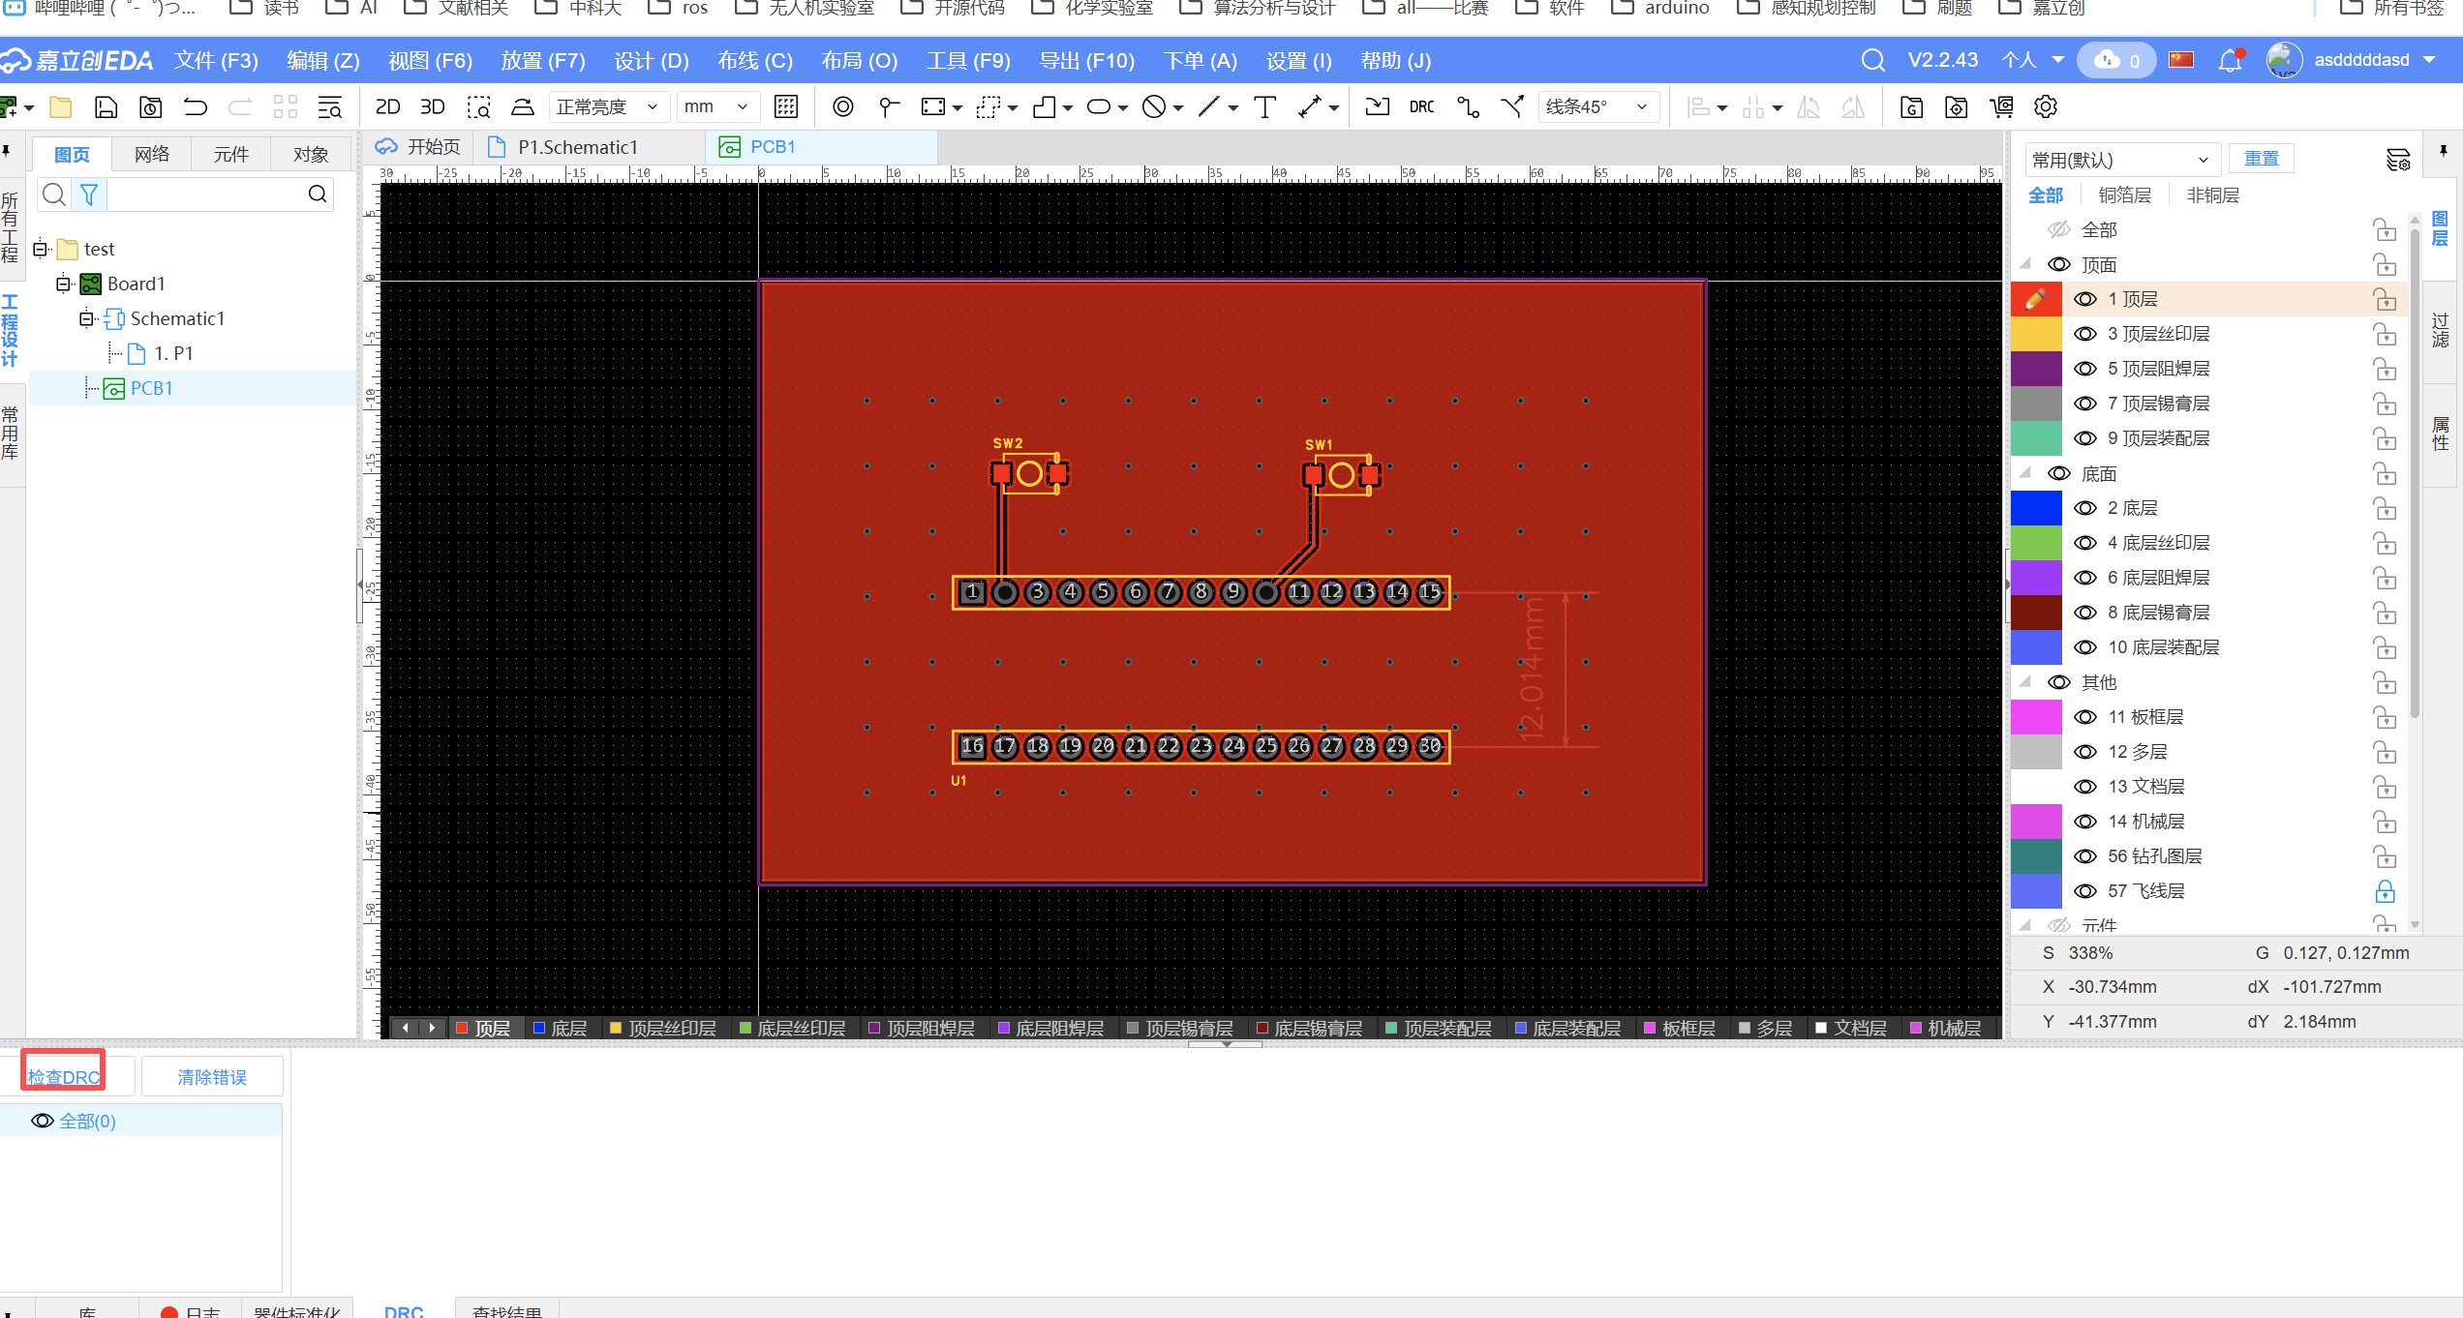
Task: Switch to the P1.Schematic1 tab
Action: 577,147
